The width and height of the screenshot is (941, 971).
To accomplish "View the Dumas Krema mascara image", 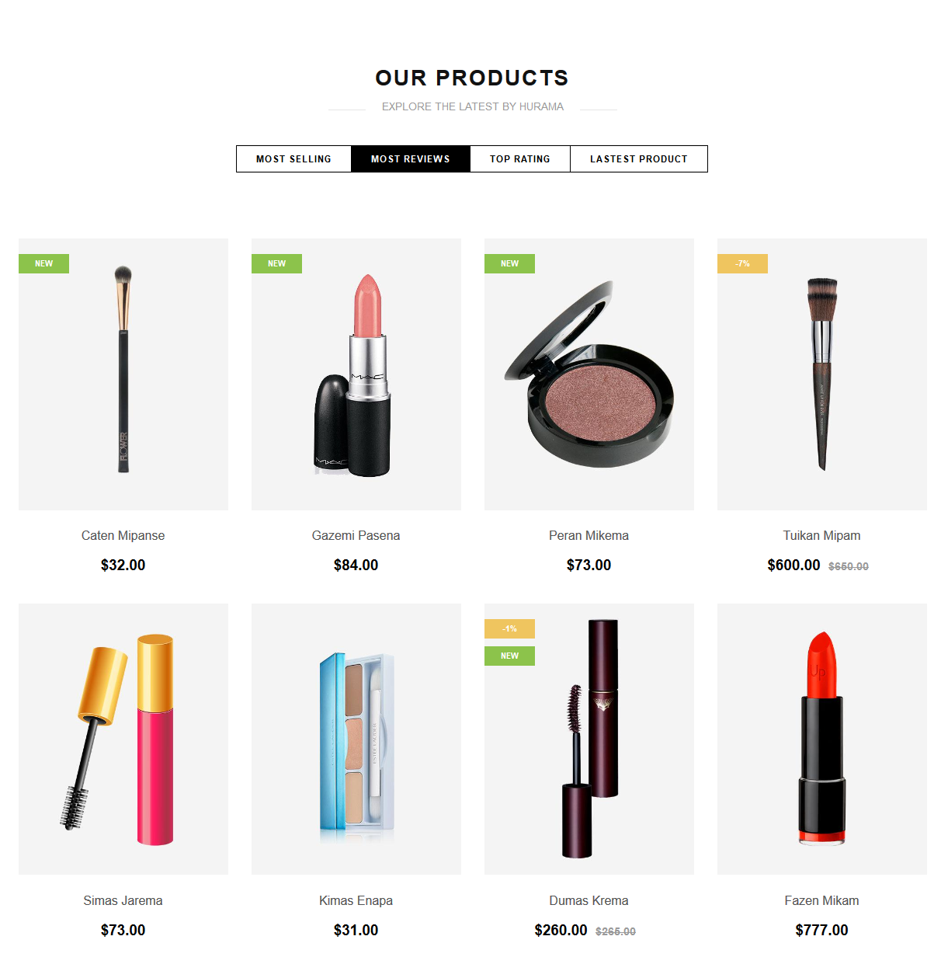I will (x=589, y=739).
